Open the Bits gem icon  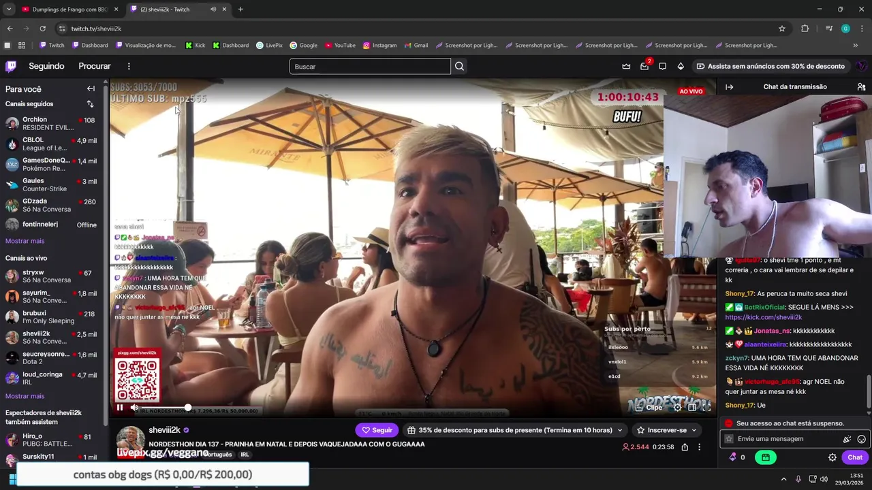tap(681, 66)
